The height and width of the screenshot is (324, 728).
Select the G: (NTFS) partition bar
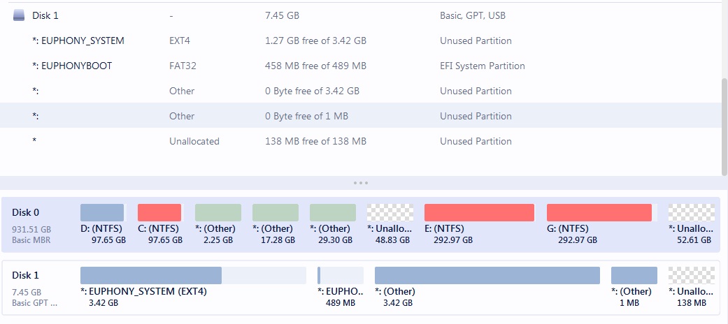[x=599, y=213]
